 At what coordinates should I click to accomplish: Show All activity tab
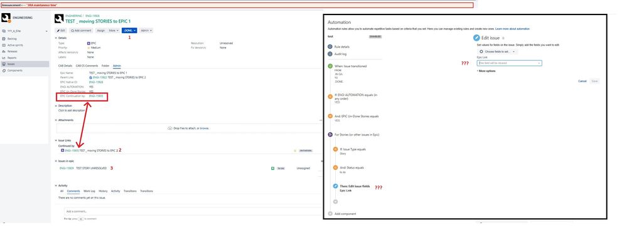coord(62,191)
